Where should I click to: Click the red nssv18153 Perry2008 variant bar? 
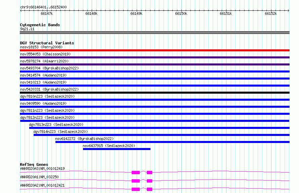pos(155,50)
